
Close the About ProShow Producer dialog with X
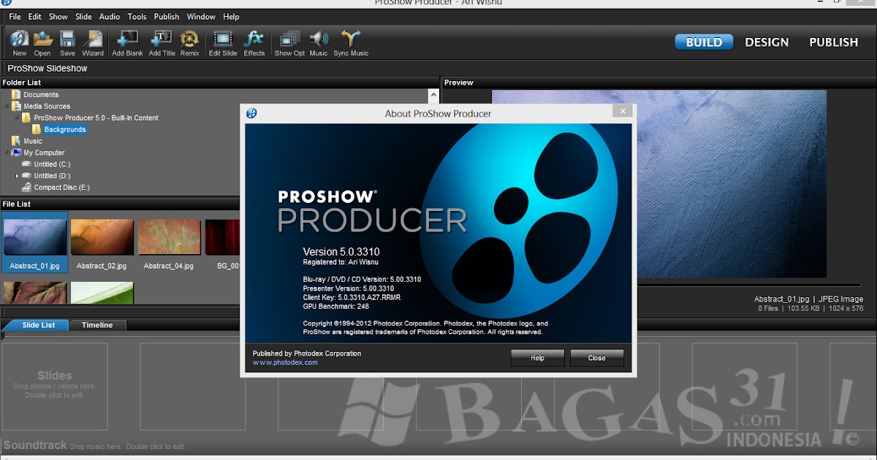(x=622, y=112)
